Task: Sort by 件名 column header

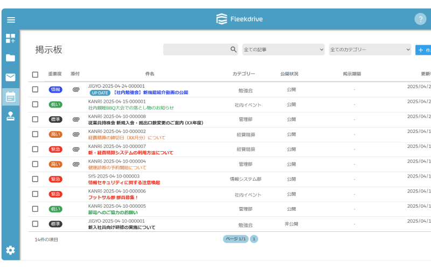Action: (150, 74)
